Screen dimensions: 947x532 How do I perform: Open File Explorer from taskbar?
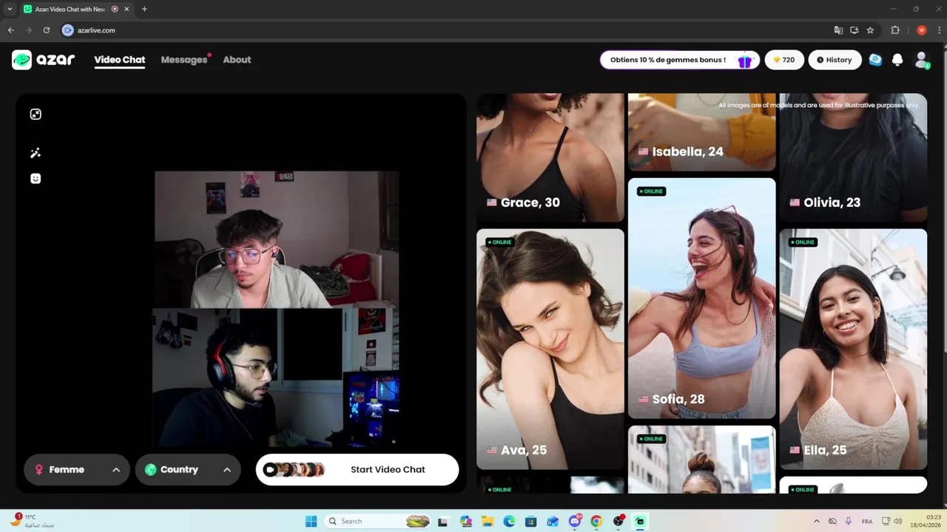(x=488, y=521)
